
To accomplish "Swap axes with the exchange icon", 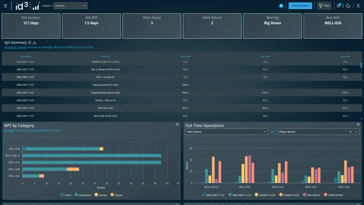I will click(272, 132).
